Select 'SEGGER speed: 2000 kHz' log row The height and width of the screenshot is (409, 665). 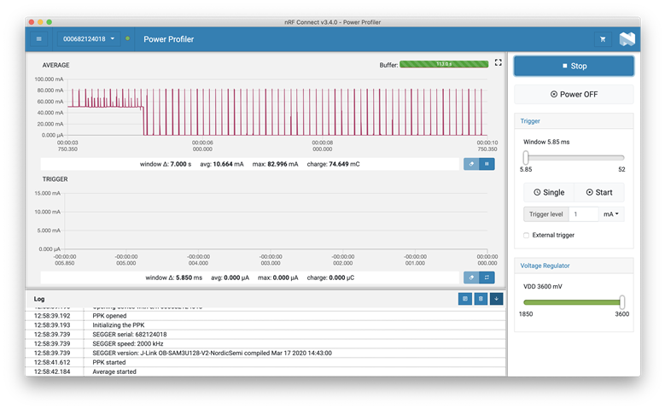[265, 343]
